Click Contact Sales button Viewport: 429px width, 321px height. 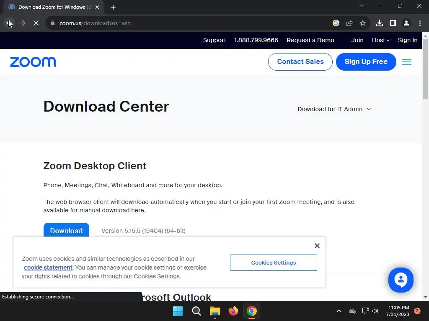pyautogui.click(x=300, y=62)
